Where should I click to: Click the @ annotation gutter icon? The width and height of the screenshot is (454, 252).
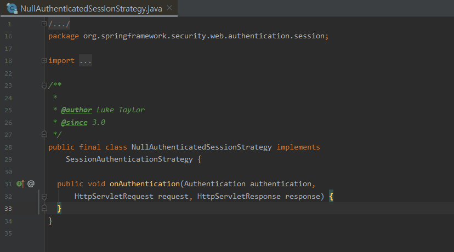tap(31, 184)
